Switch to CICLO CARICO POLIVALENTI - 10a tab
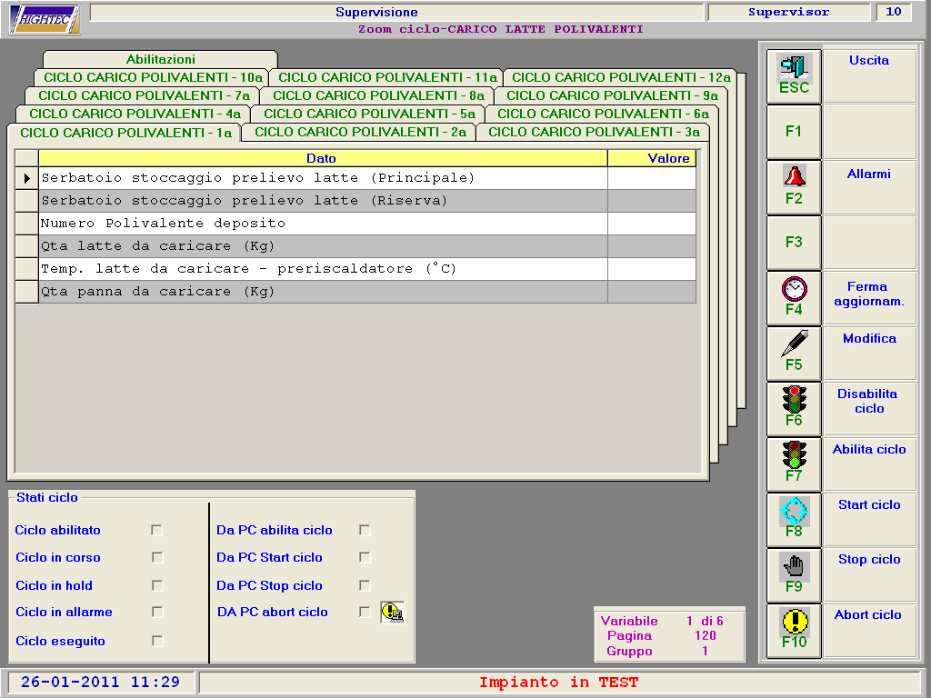Viewport: 931px width, 698px height. (153, 77)
